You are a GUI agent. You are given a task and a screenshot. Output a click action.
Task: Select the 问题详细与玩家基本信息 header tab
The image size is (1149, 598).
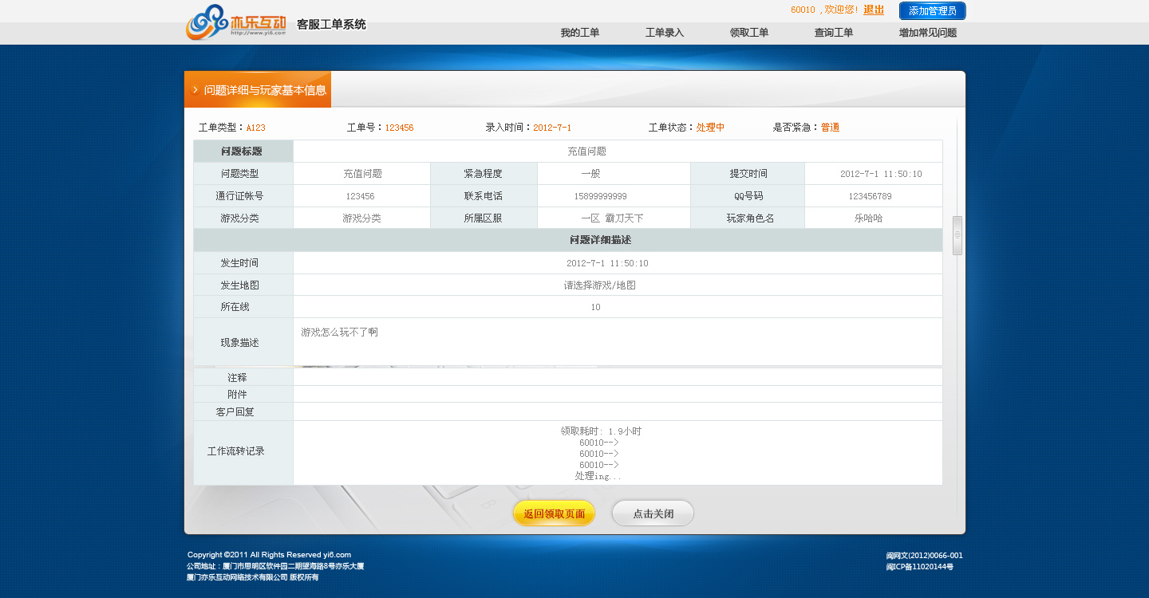pos(258,89)
